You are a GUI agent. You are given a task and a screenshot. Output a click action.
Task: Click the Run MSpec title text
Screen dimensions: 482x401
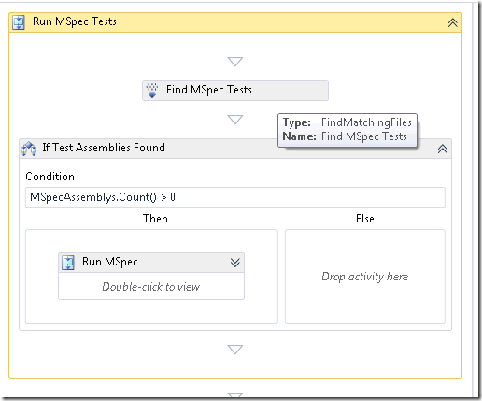click(x=110, y=262)
